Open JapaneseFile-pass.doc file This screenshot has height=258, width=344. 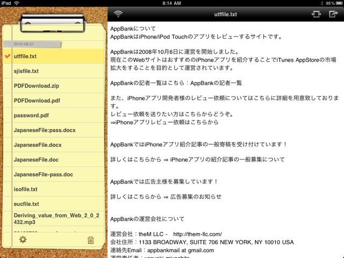pos(53,174)
